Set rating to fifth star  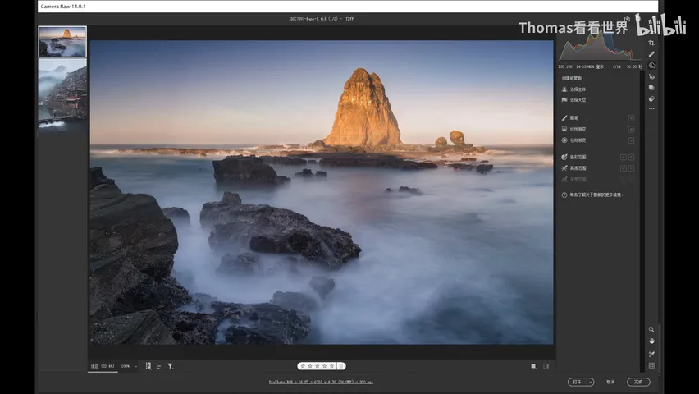click(x=331, y=366)
